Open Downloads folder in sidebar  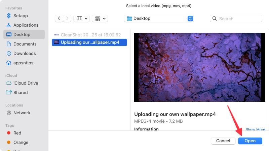pos(24,53)
